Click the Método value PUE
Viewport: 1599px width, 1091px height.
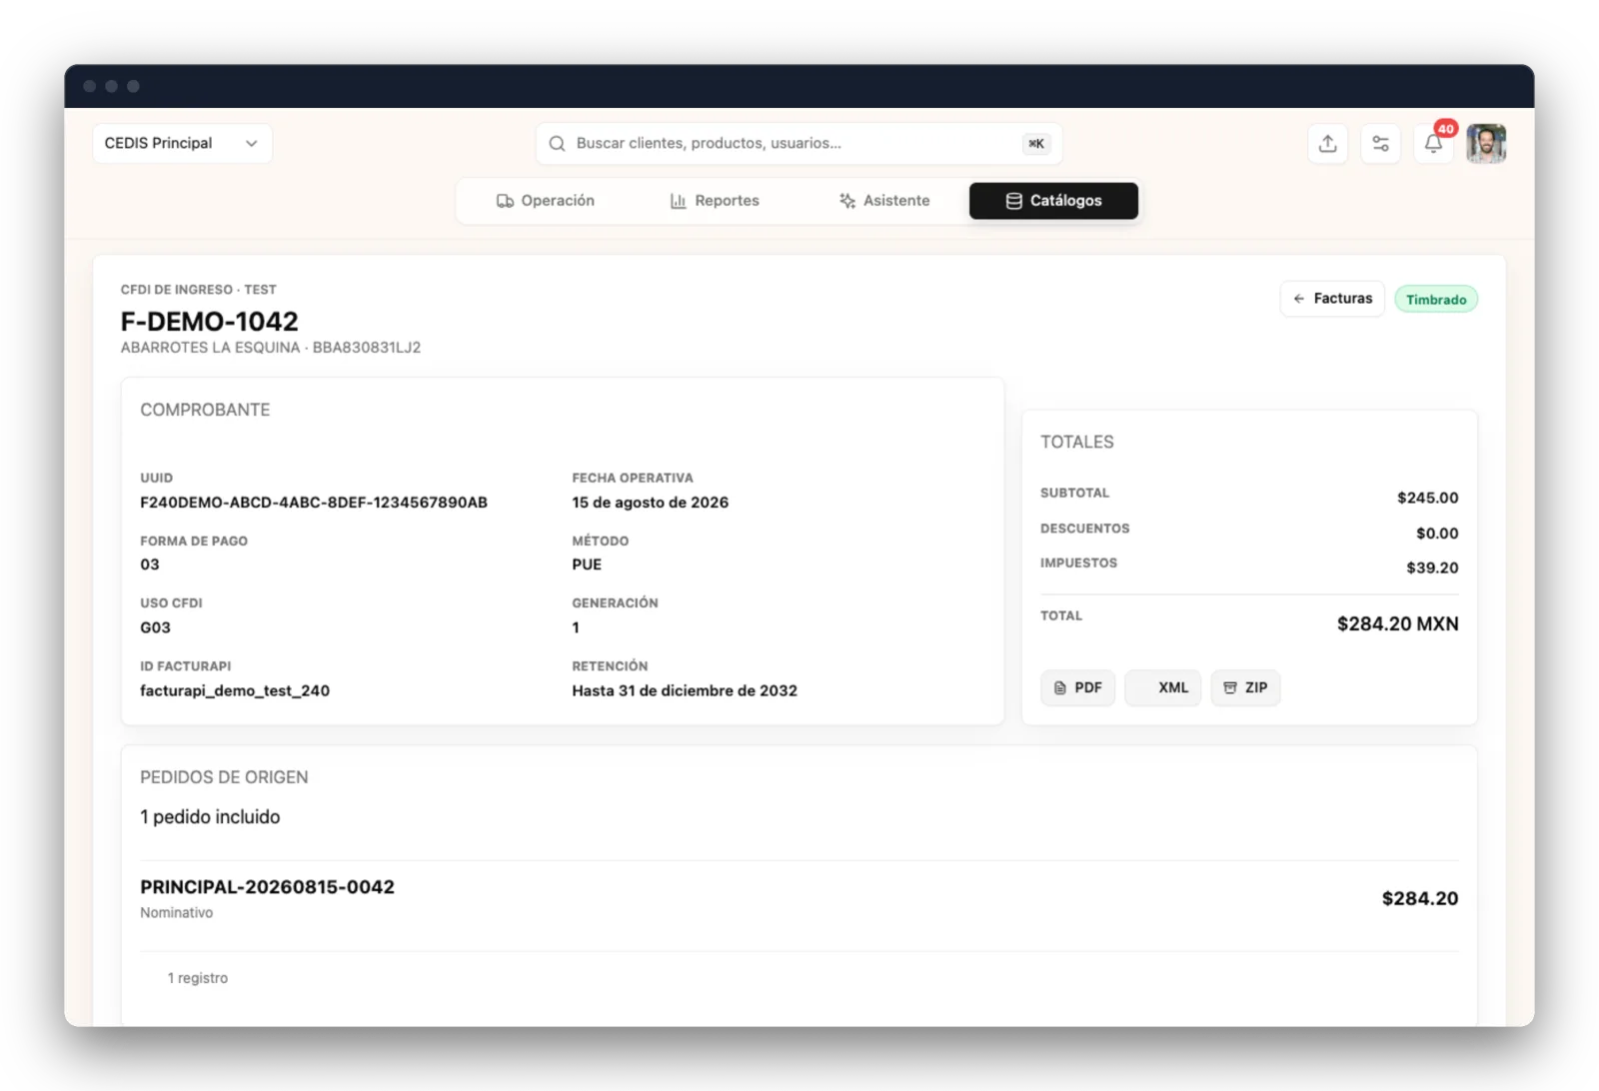click(587, 564)
